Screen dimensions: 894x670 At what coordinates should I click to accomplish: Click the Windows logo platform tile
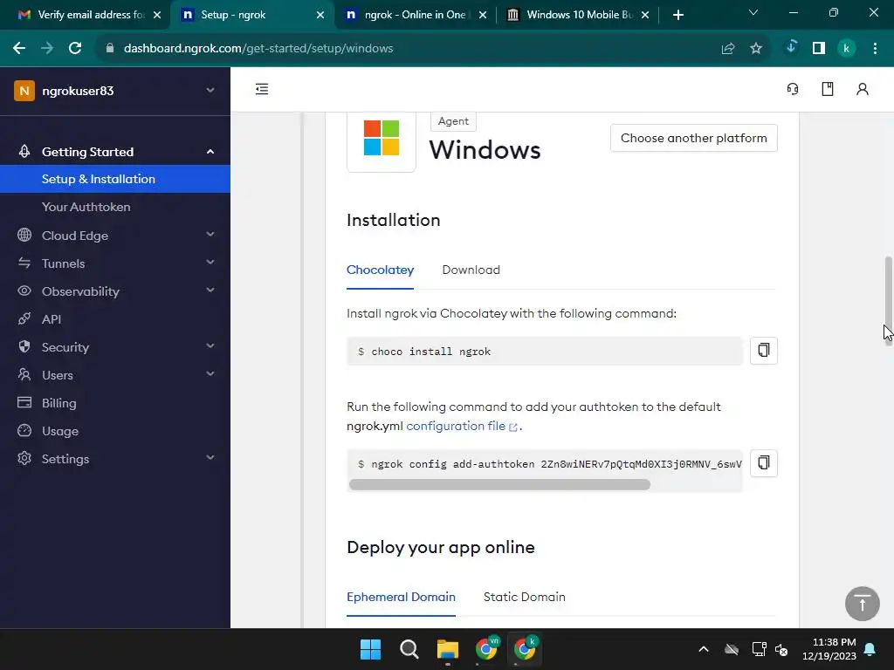click(382, 139)
